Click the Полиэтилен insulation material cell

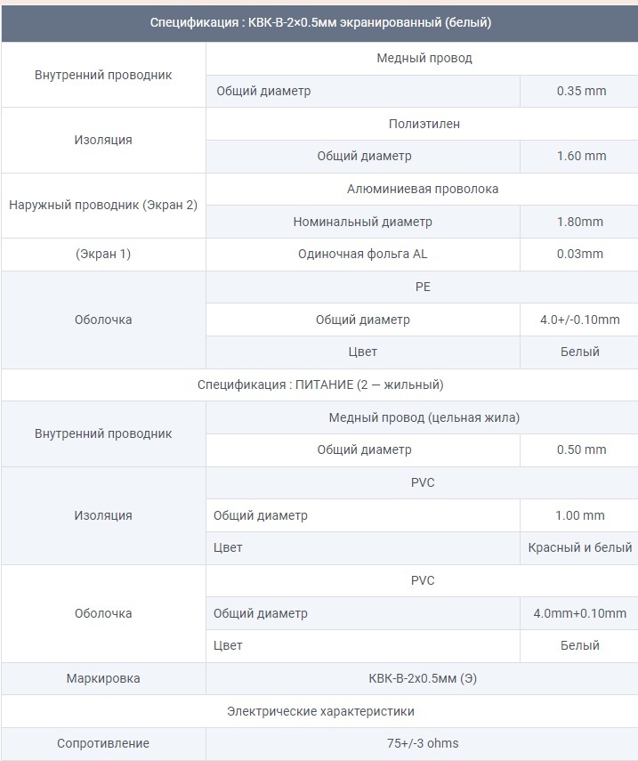(424, 124)
